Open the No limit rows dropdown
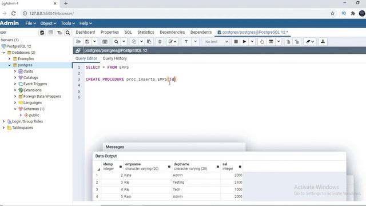The width and height of the screenshot is (366, 206). [216, 42]
